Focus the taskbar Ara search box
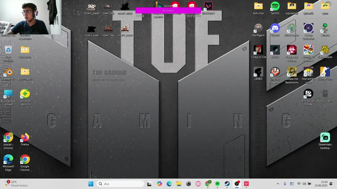This screenshot has width=337, height=189. click(120, 184)
